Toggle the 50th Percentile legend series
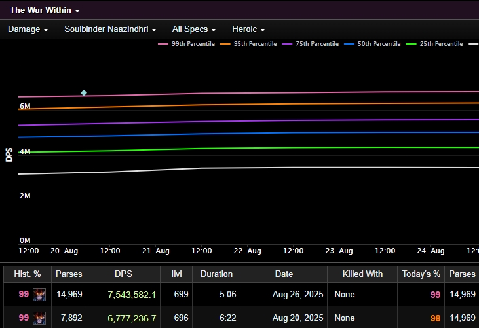 372,44
